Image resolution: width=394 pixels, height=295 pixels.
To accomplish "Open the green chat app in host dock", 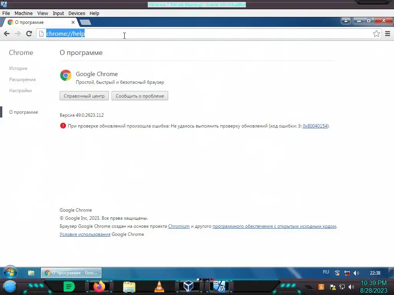I will tap(69, 287).
